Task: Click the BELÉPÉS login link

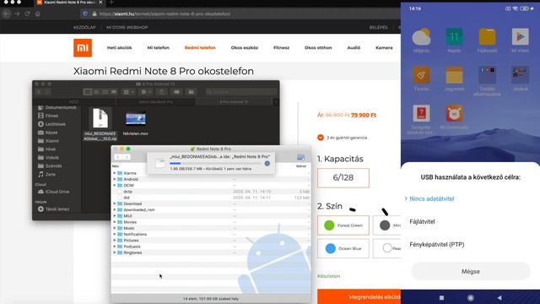Action: click(379, 27)
